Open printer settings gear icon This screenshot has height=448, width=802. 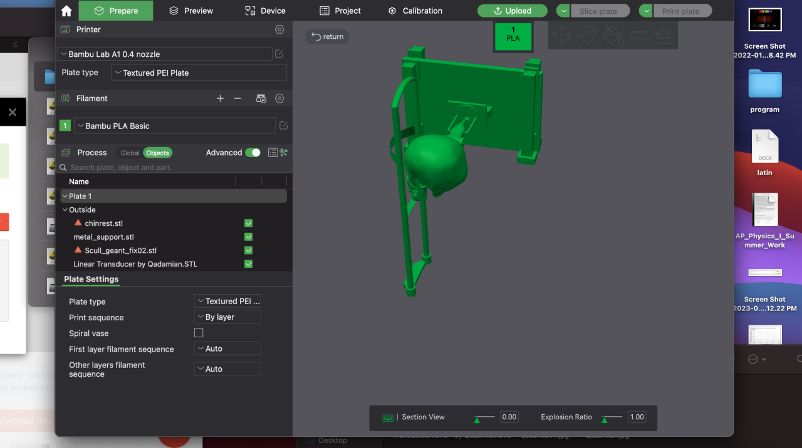[x=279, y=29]
